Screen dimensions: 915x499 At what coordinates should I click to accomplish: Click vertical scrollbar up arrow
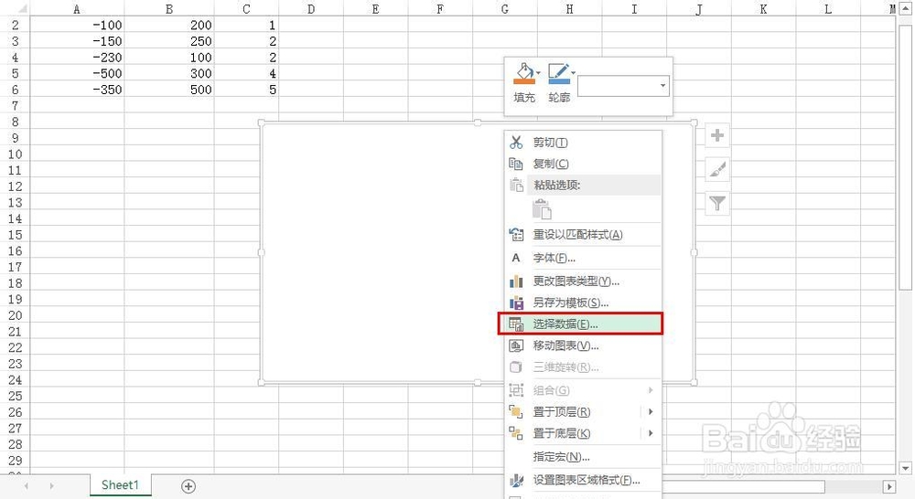[x=905, y=8]
